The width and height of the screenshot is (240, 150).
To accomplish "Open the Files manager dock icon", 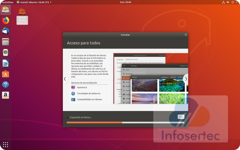I will [6, 42].
